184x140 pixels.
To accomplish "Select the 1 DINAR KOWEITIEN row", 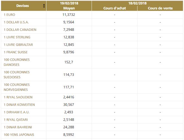I will click(x=19, y=105).
